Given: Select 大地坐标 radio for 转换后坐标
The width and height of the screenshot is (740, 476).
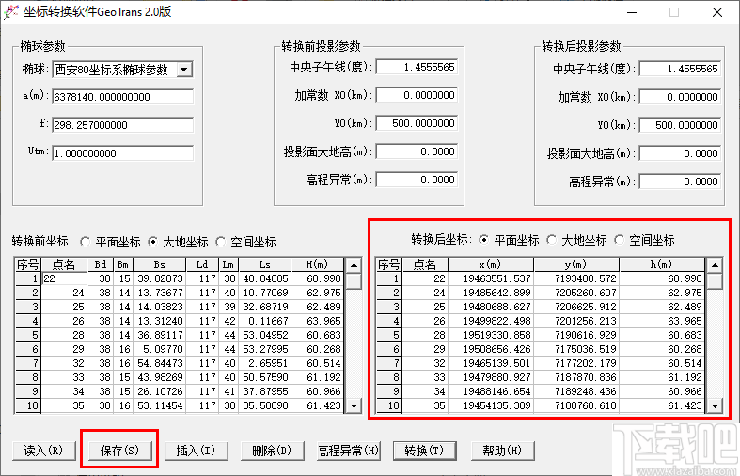Looking at the screenshot, I should point(551,240).
